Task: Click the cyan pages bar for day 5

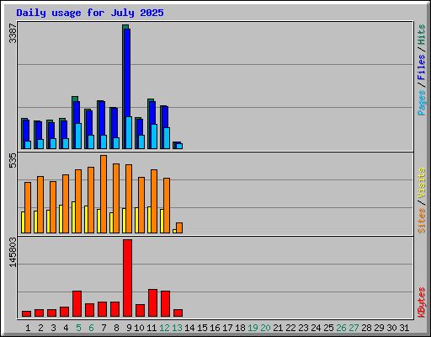Action: [x=78, y=136]
